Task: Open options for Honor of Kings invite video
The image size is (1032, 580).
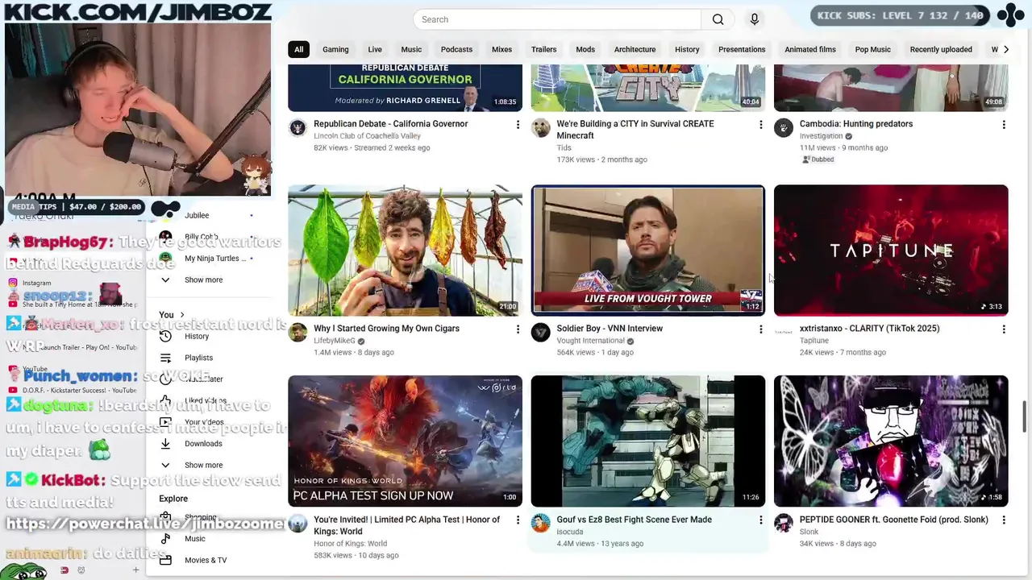Action: click(x=518, y=520)
